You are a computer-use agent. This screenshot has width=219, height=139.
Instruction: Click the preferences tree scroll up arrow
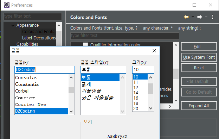click(x=59, y=25)
